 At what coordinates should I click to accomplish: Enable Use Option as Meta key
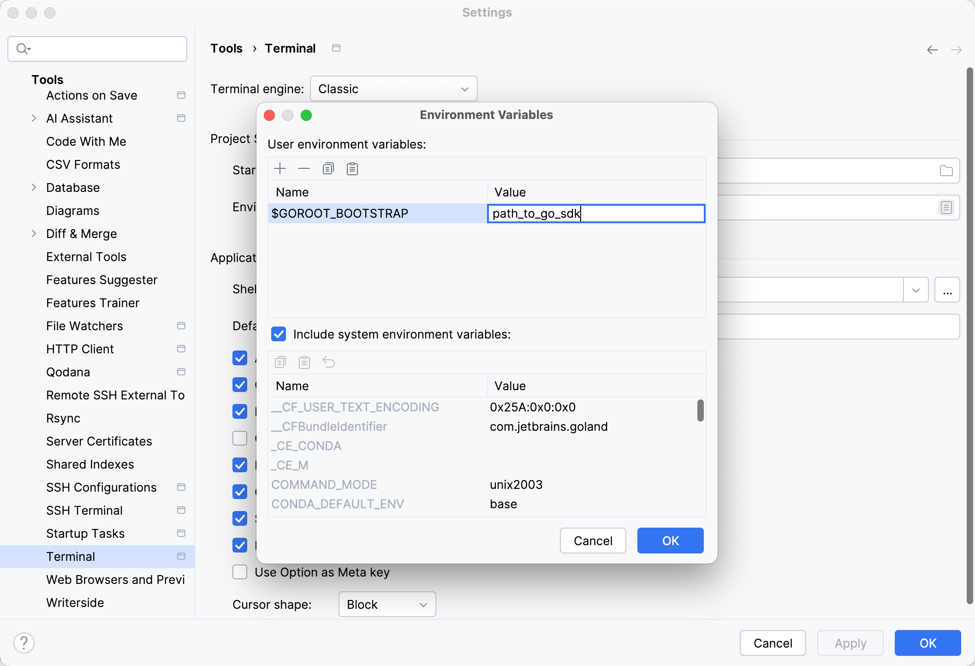(x=240, y=572)
